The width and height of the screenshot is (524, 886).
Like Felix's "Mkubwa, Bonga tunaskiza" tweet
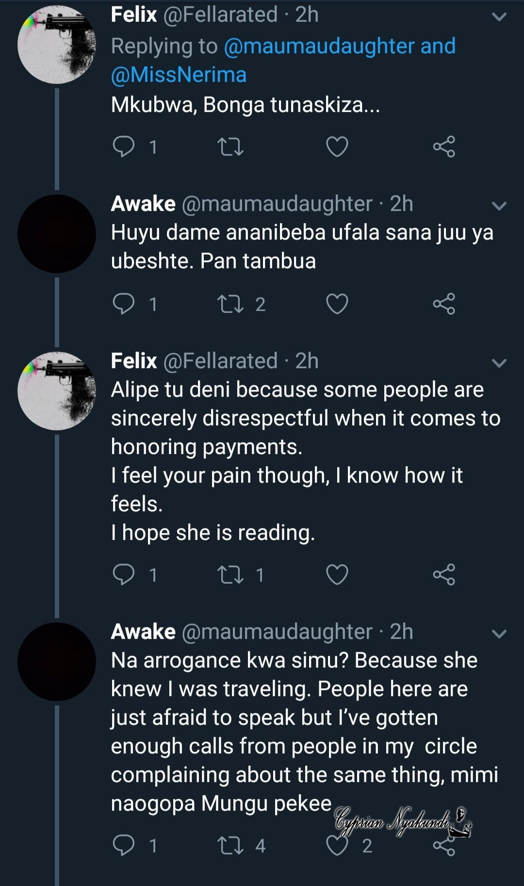pyautogui.click(x=337, y=147)
